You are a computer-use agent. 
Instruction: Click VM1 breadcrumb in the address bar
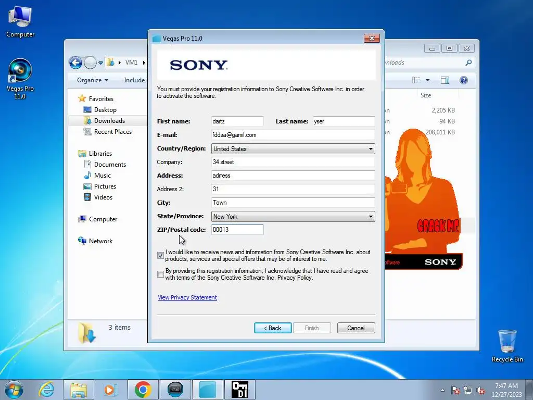(x=131, y=63)
